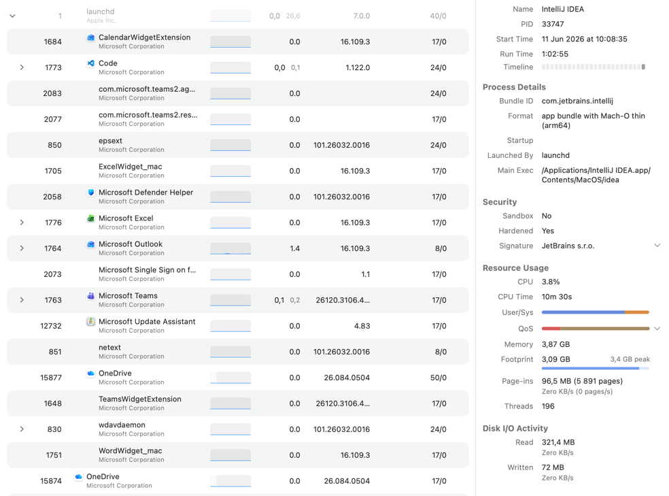The width and height of the screenshot is (669, 496).
Task: Click the CPU graph in PID 15877 row
Action: (230, 378)
